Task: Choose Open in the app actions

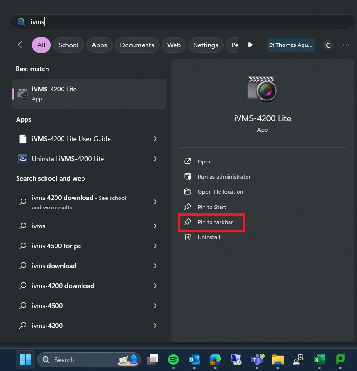Action: (x=204, y=162)
